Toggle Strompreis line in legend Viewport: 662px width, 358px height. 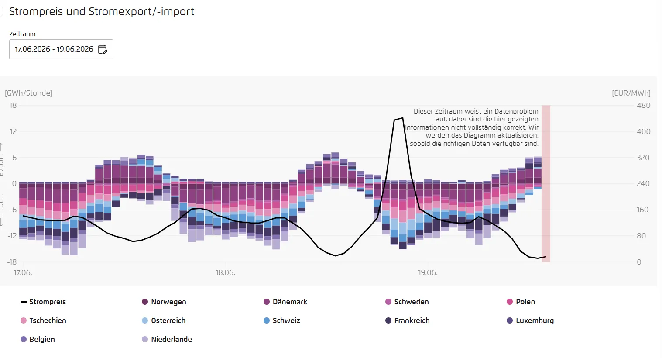pos(43,302)
